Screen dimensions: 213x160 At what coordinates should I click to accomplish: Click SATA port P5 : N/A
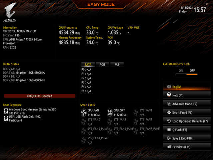(86, 91)
